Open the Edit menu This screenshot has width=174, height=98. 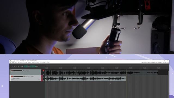click(13, 63)
